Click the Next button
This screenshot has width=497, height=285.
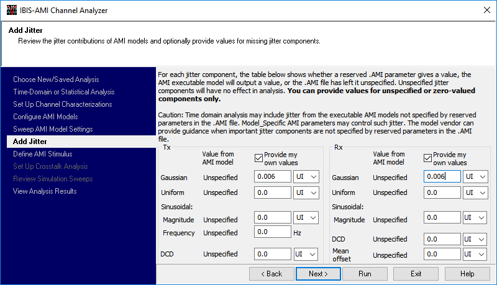(x=317, y=274)
